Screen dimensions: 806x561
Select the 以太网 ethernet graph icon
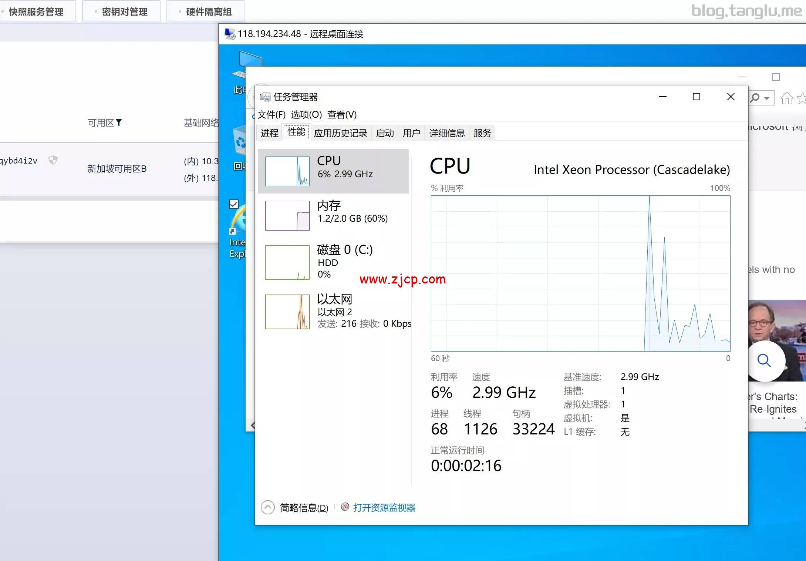click(x=287, y=311)
